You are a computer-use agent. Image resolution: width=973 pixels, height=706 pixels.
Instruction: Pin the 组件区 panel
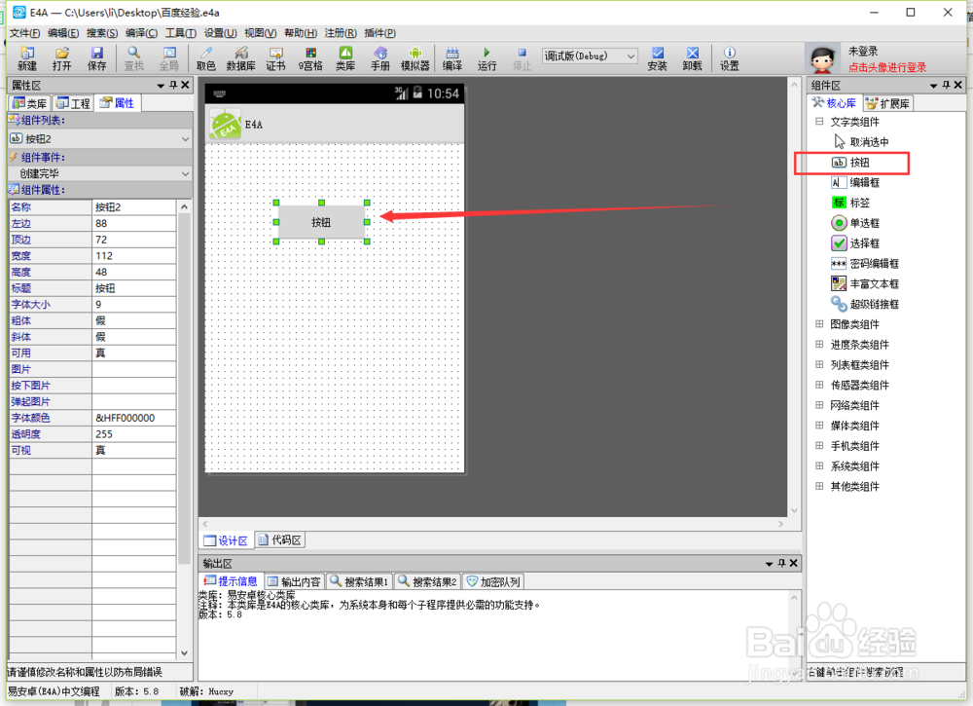point(946,85)
